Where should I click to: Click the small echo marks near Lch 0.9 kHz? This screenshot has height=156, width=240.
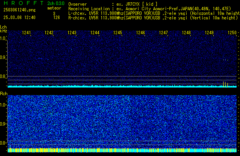226,60
